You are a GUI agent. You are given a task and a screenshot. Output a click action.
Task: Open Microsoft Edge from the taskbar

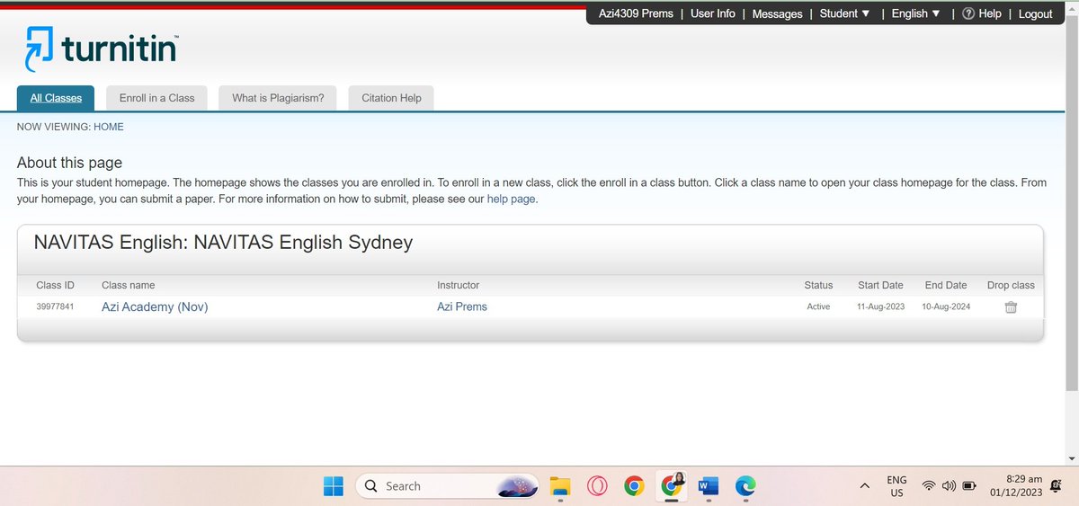pyautogui.click(x=745, y=486)
